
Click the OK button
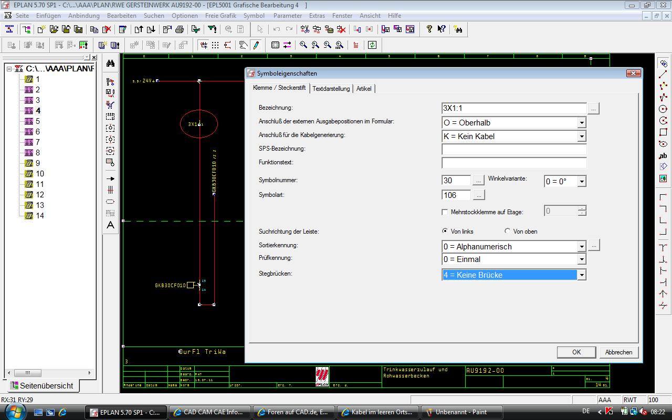[x=576, y=352]
